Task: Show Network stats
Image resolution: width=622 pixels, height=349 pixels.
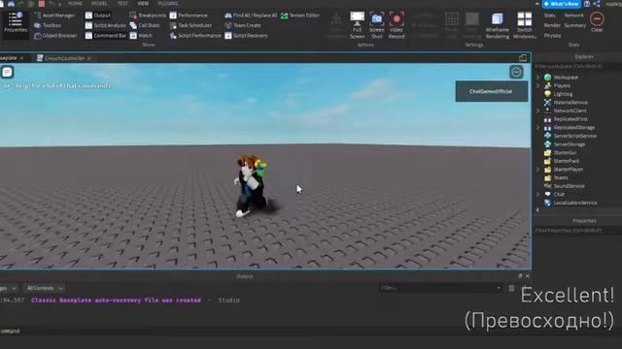Action: tap(574, 16)
